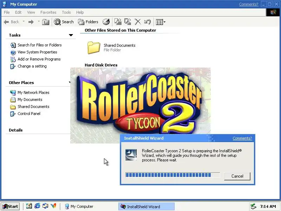Collapse the Tasks panel arrow
281x211 pixels.
(x=71, y=35)
